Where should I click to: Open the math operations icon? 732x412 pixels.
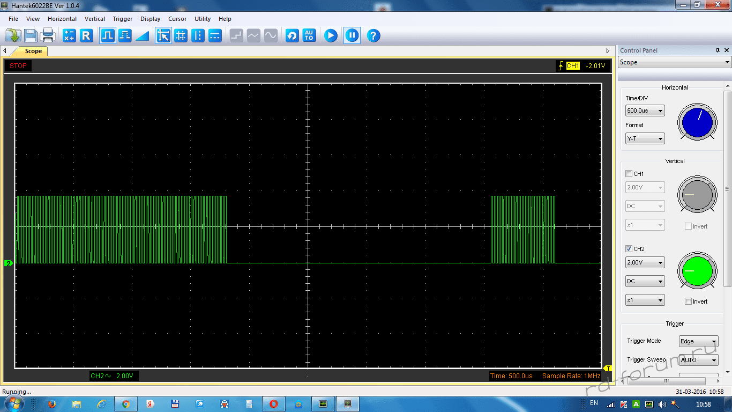69,36
